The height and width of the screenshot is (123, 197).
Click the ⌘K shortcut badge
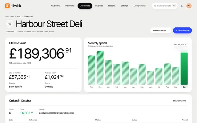[174, 6]
